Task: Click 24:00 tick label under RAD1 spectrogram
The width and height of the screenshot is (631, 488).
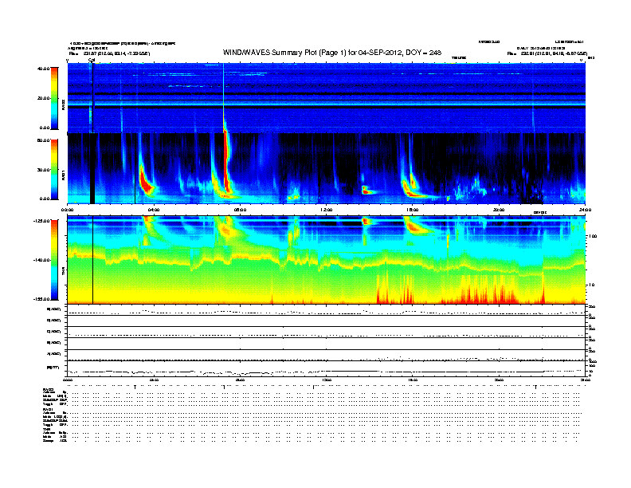Action: (x=585, y=210)
